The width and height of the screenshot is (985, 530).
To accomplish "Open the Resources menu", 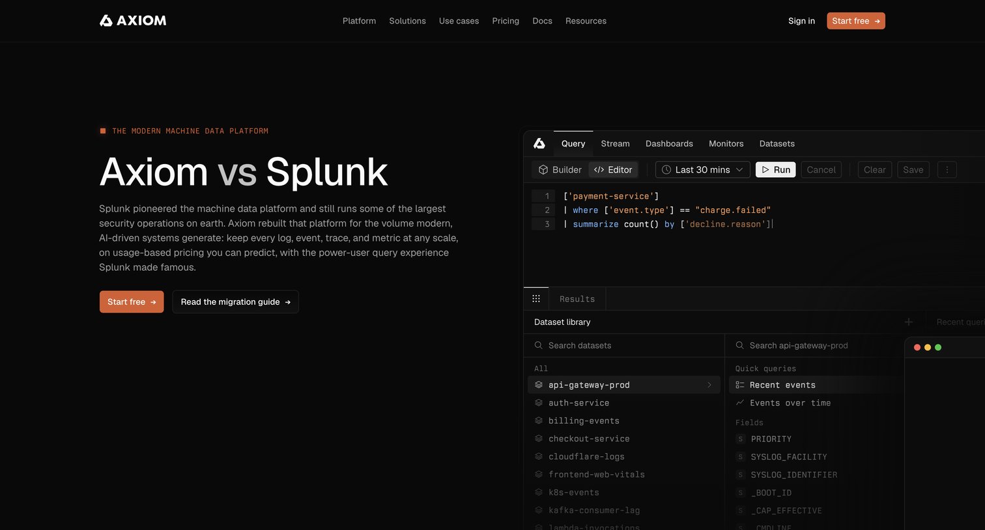I will 586,21.
